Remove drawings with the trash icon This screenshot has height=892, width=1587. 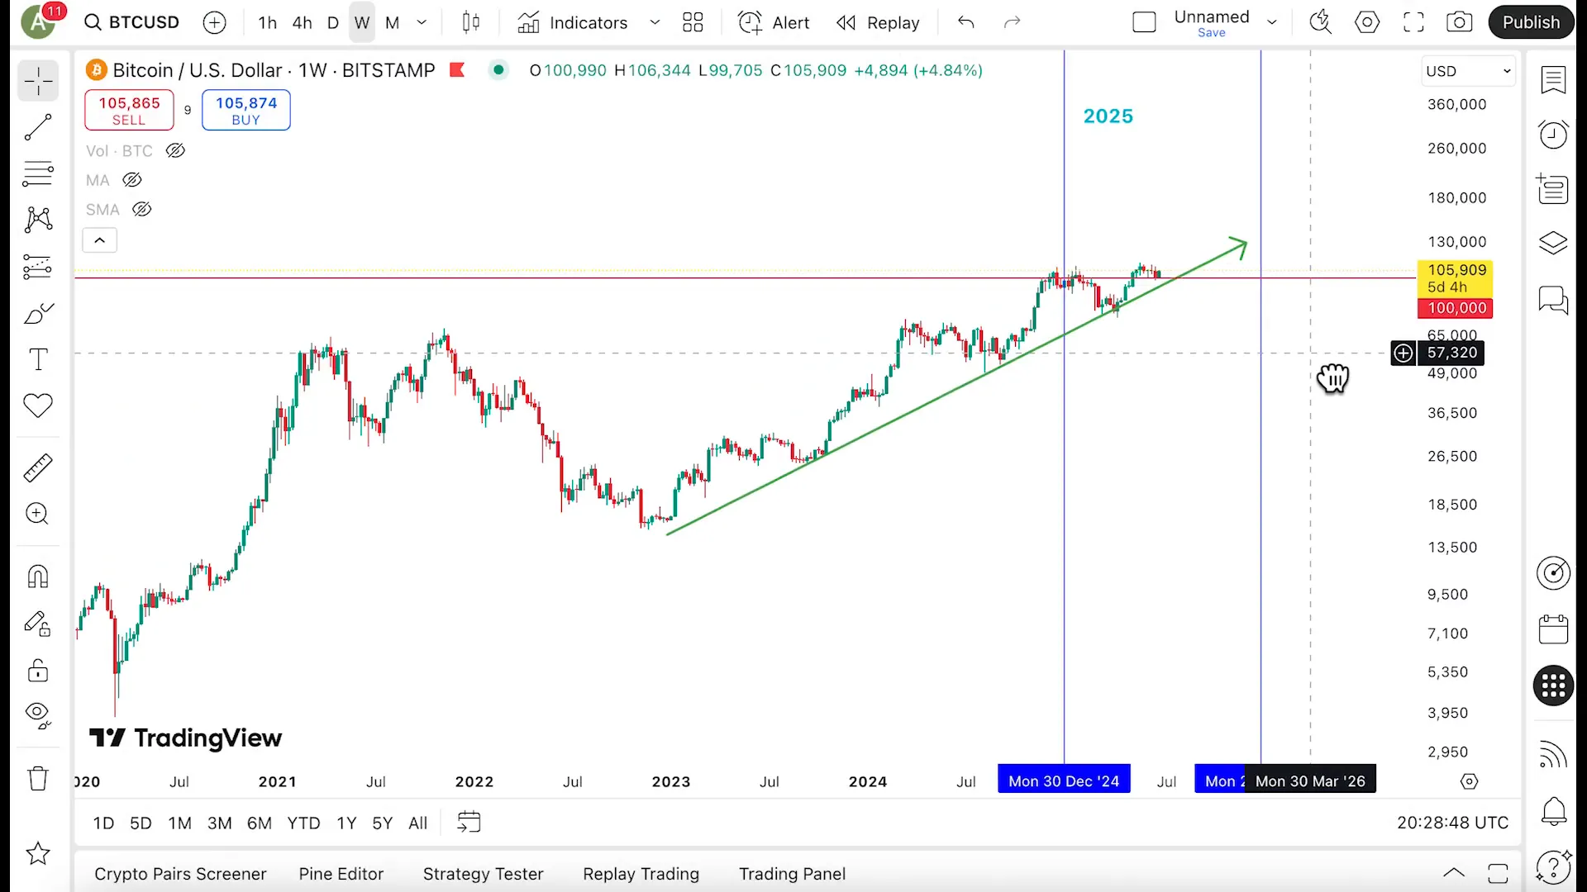pos(38,779)
